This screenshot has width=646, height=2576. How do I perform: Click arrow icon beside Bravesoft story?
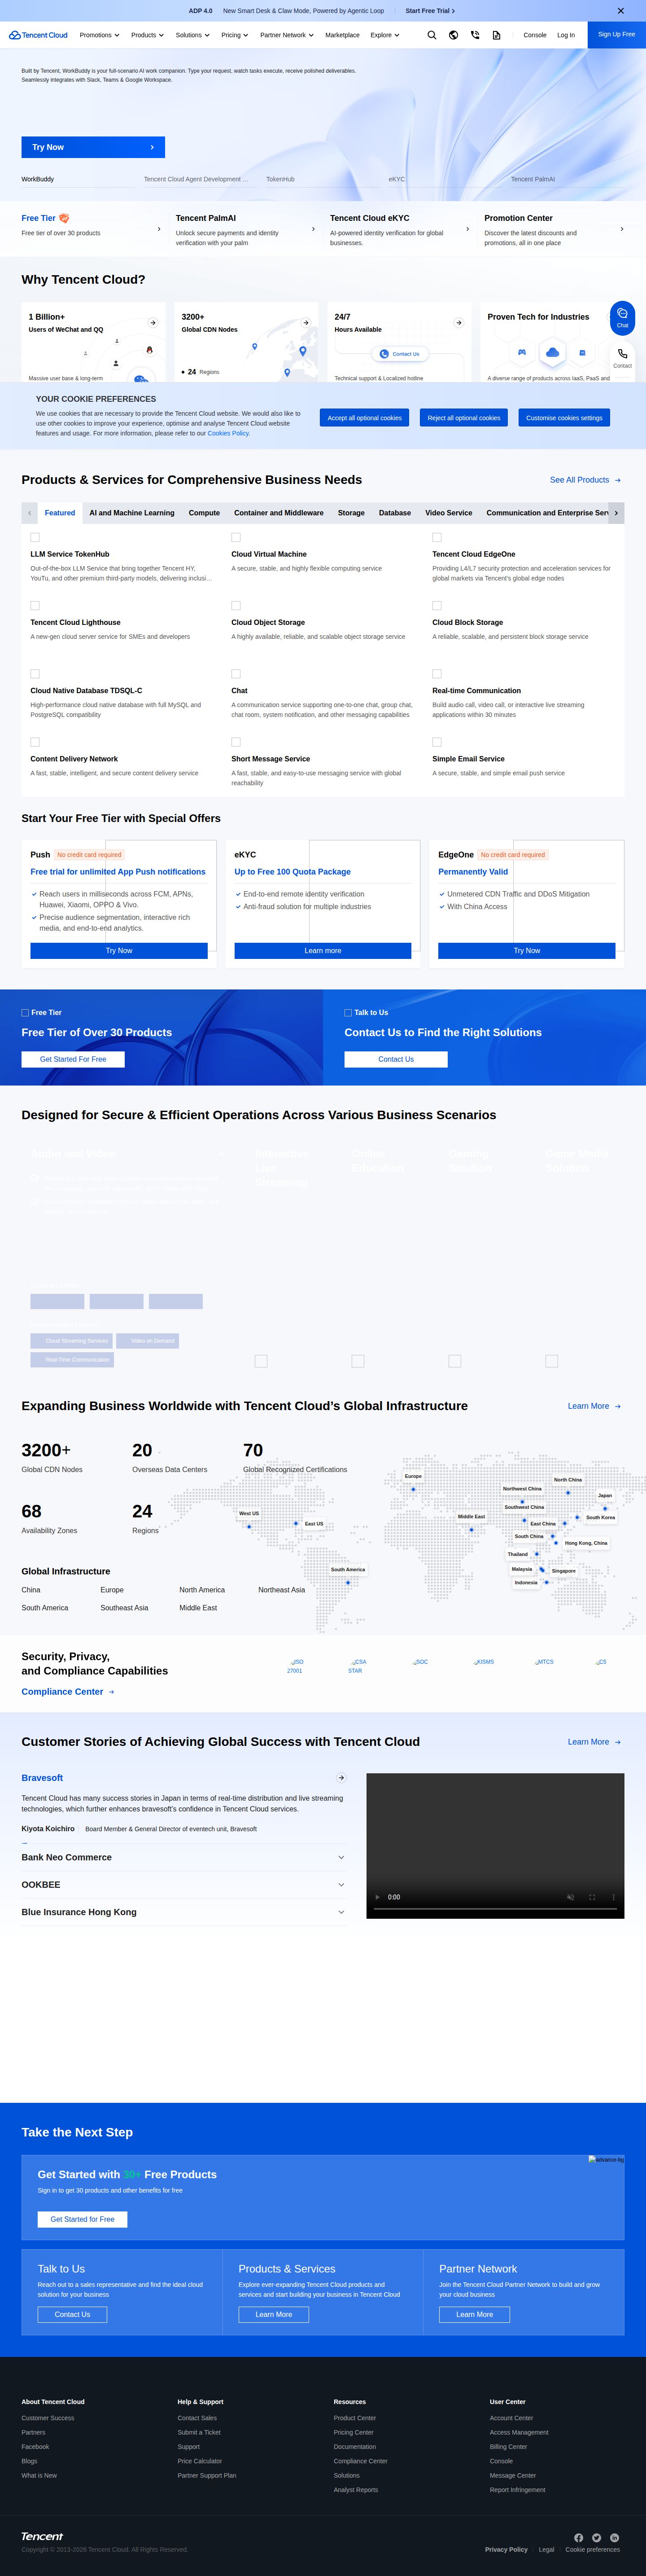click(341, 1778)
